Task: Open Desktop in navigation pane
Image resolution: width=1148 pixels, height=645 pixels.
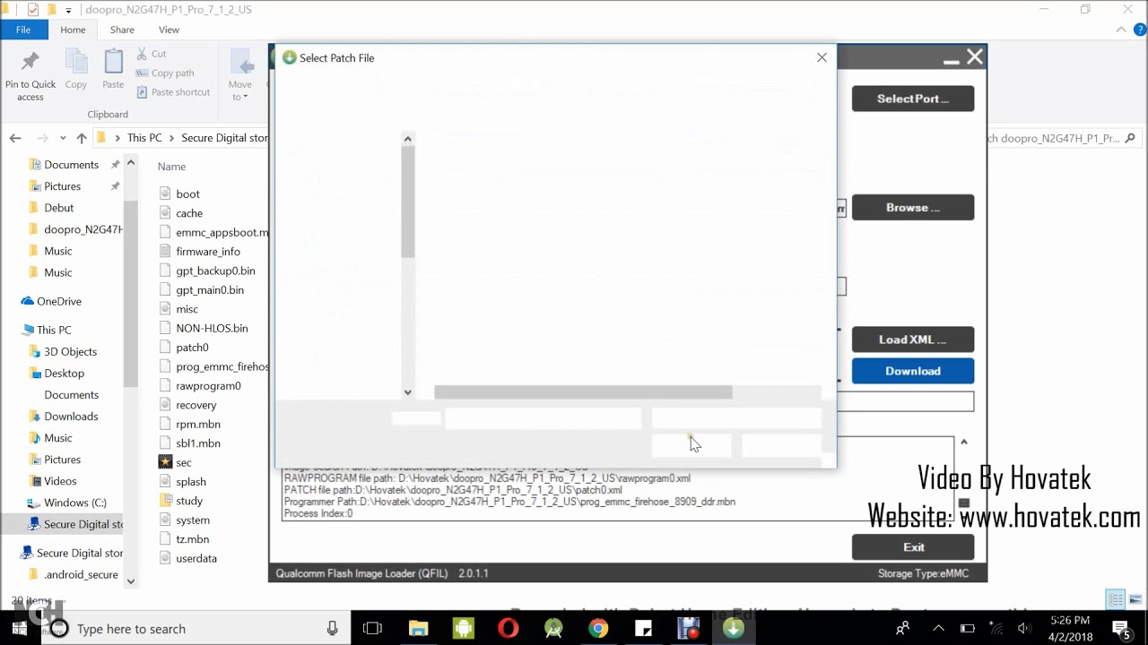Action: click(x=64, y=373)
